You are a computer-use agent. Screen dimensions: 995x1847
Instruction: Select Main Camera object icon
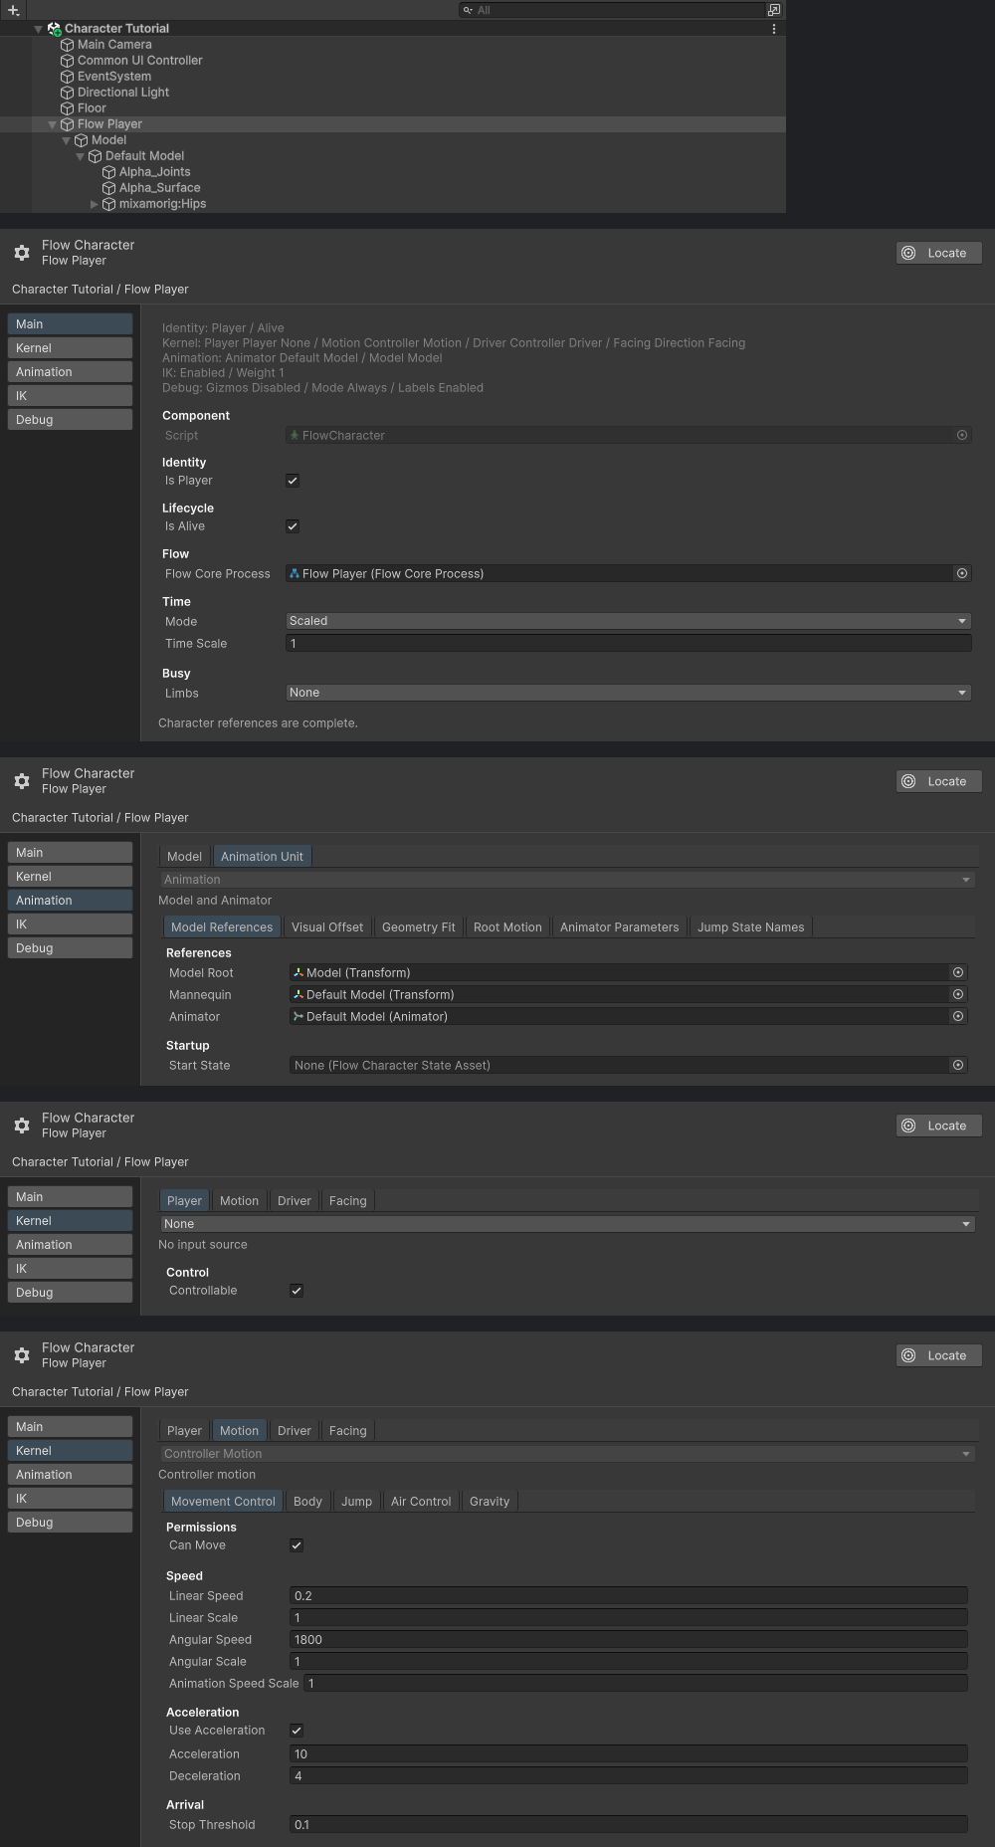pos(67,45)
